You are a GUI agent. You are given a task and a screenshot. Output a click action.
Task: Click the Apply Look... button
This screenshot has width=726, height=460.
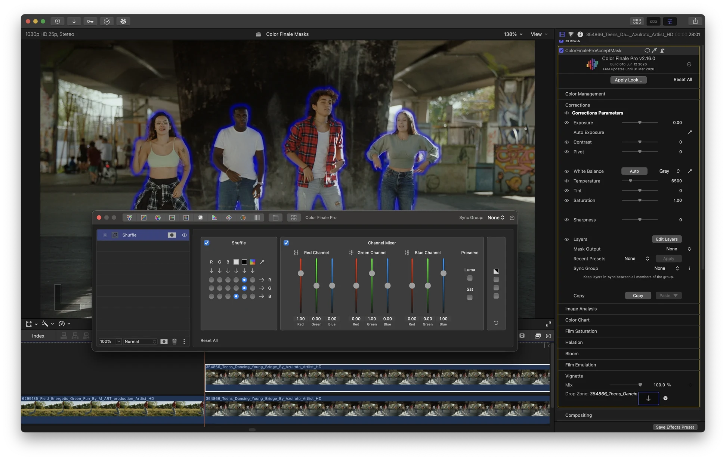(628, 80)
